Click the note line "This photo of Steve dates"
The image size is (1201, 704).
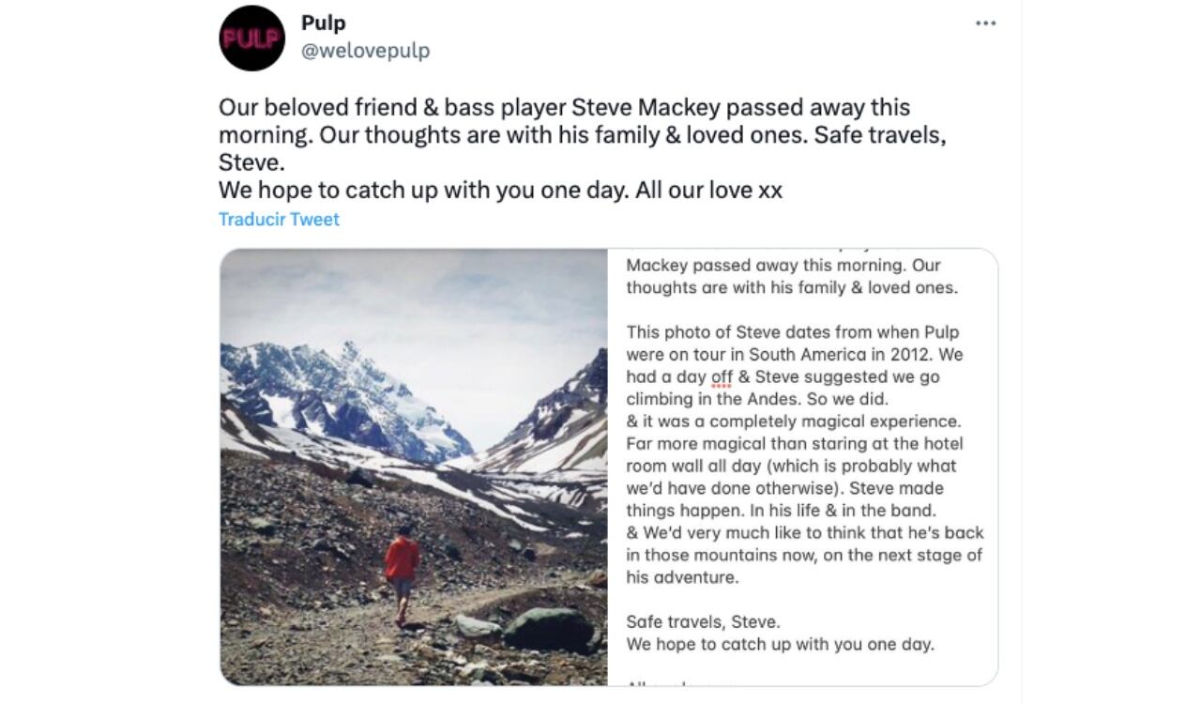(792, 332)
